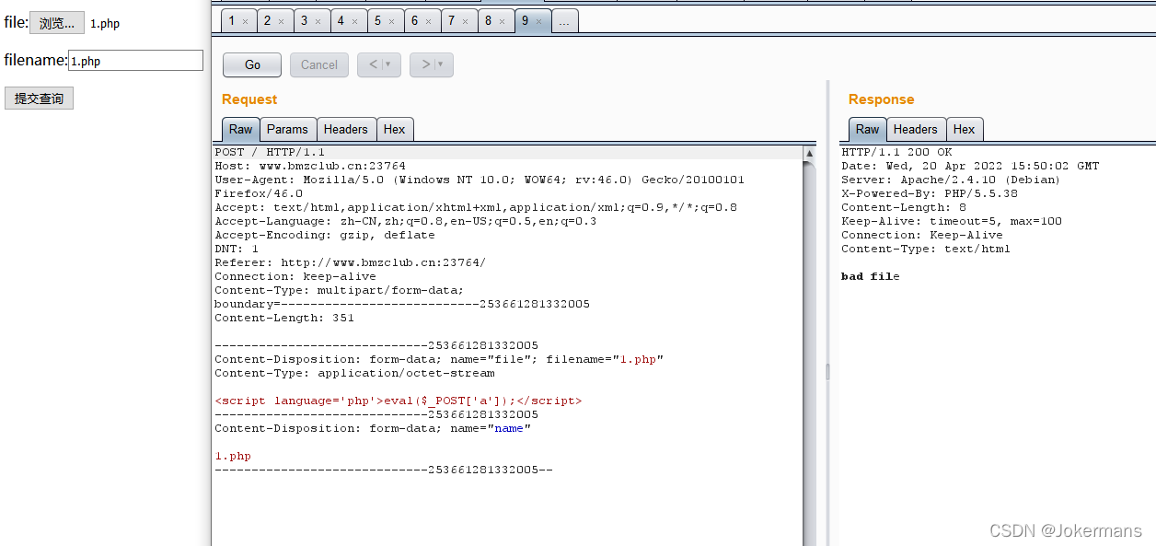The width and height of the screenshot is (1156, 546).
Task: Click the Response panel heading
Action: point(882,99)
